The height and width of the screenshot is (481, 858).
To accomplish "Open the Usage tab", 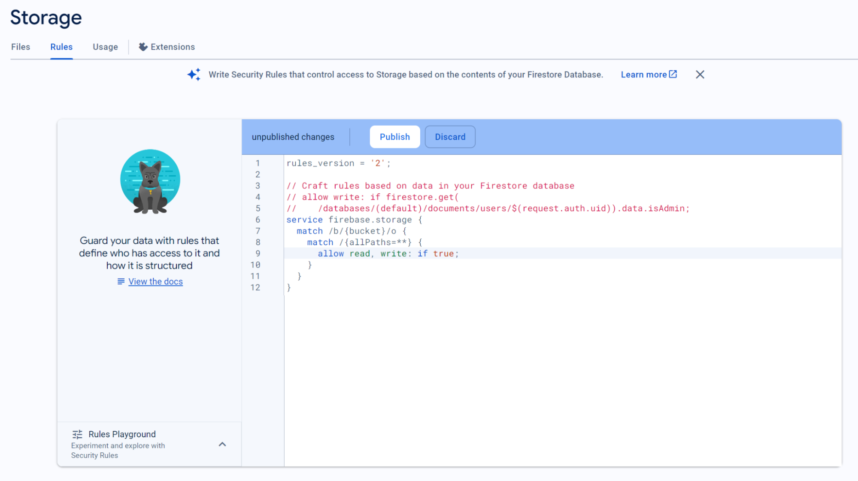I will (x=105, y=47).
